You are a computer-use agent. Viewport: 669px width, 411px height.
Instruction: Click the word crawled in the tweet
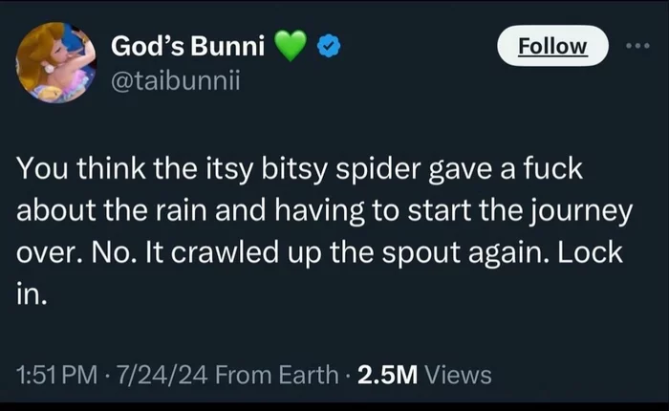(x=225, y=252)
